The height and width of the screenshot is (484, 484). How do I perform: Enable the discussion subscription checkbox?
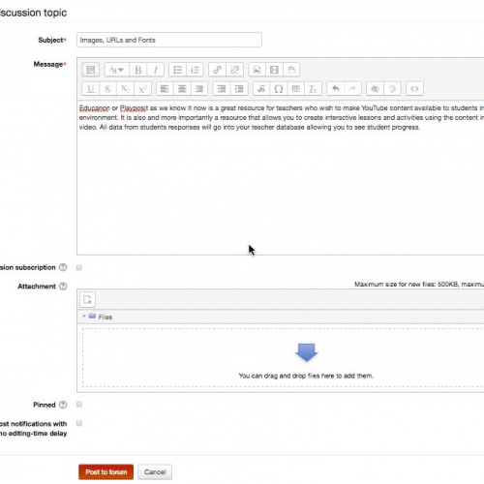tap(79, 267)
